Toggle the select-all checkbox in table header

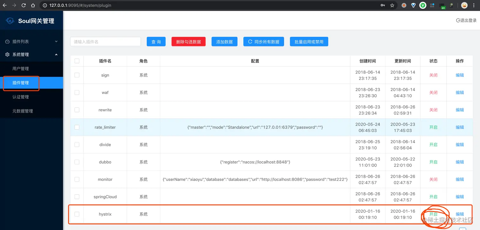click(x=77, y=61)
